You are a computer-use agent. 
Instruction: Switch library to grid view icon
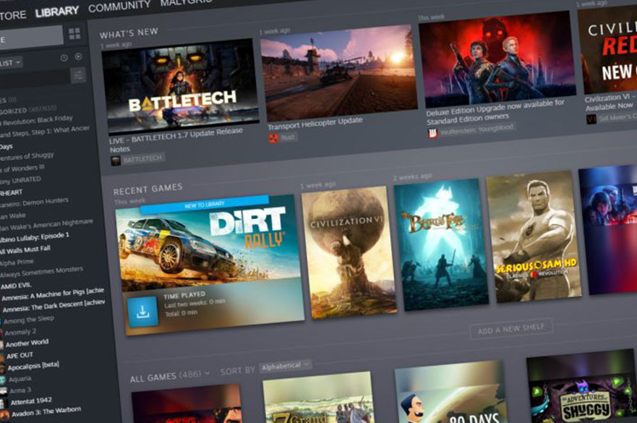74,34
